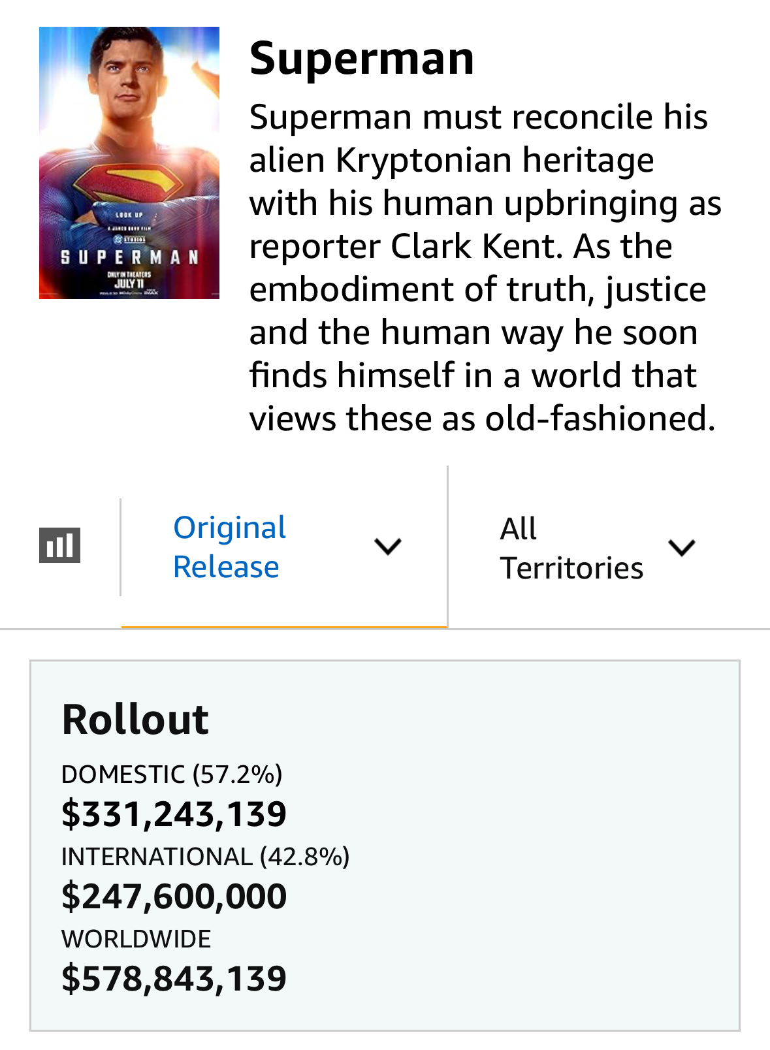Select the movie synopsis paragraph
Screen dimensions: 770x1050
click(x=484, y=267)
